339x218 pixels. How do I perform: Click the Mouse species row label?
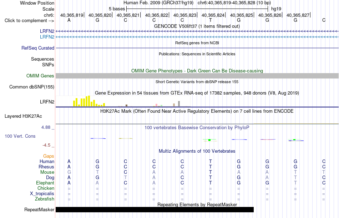pos(47,172)
